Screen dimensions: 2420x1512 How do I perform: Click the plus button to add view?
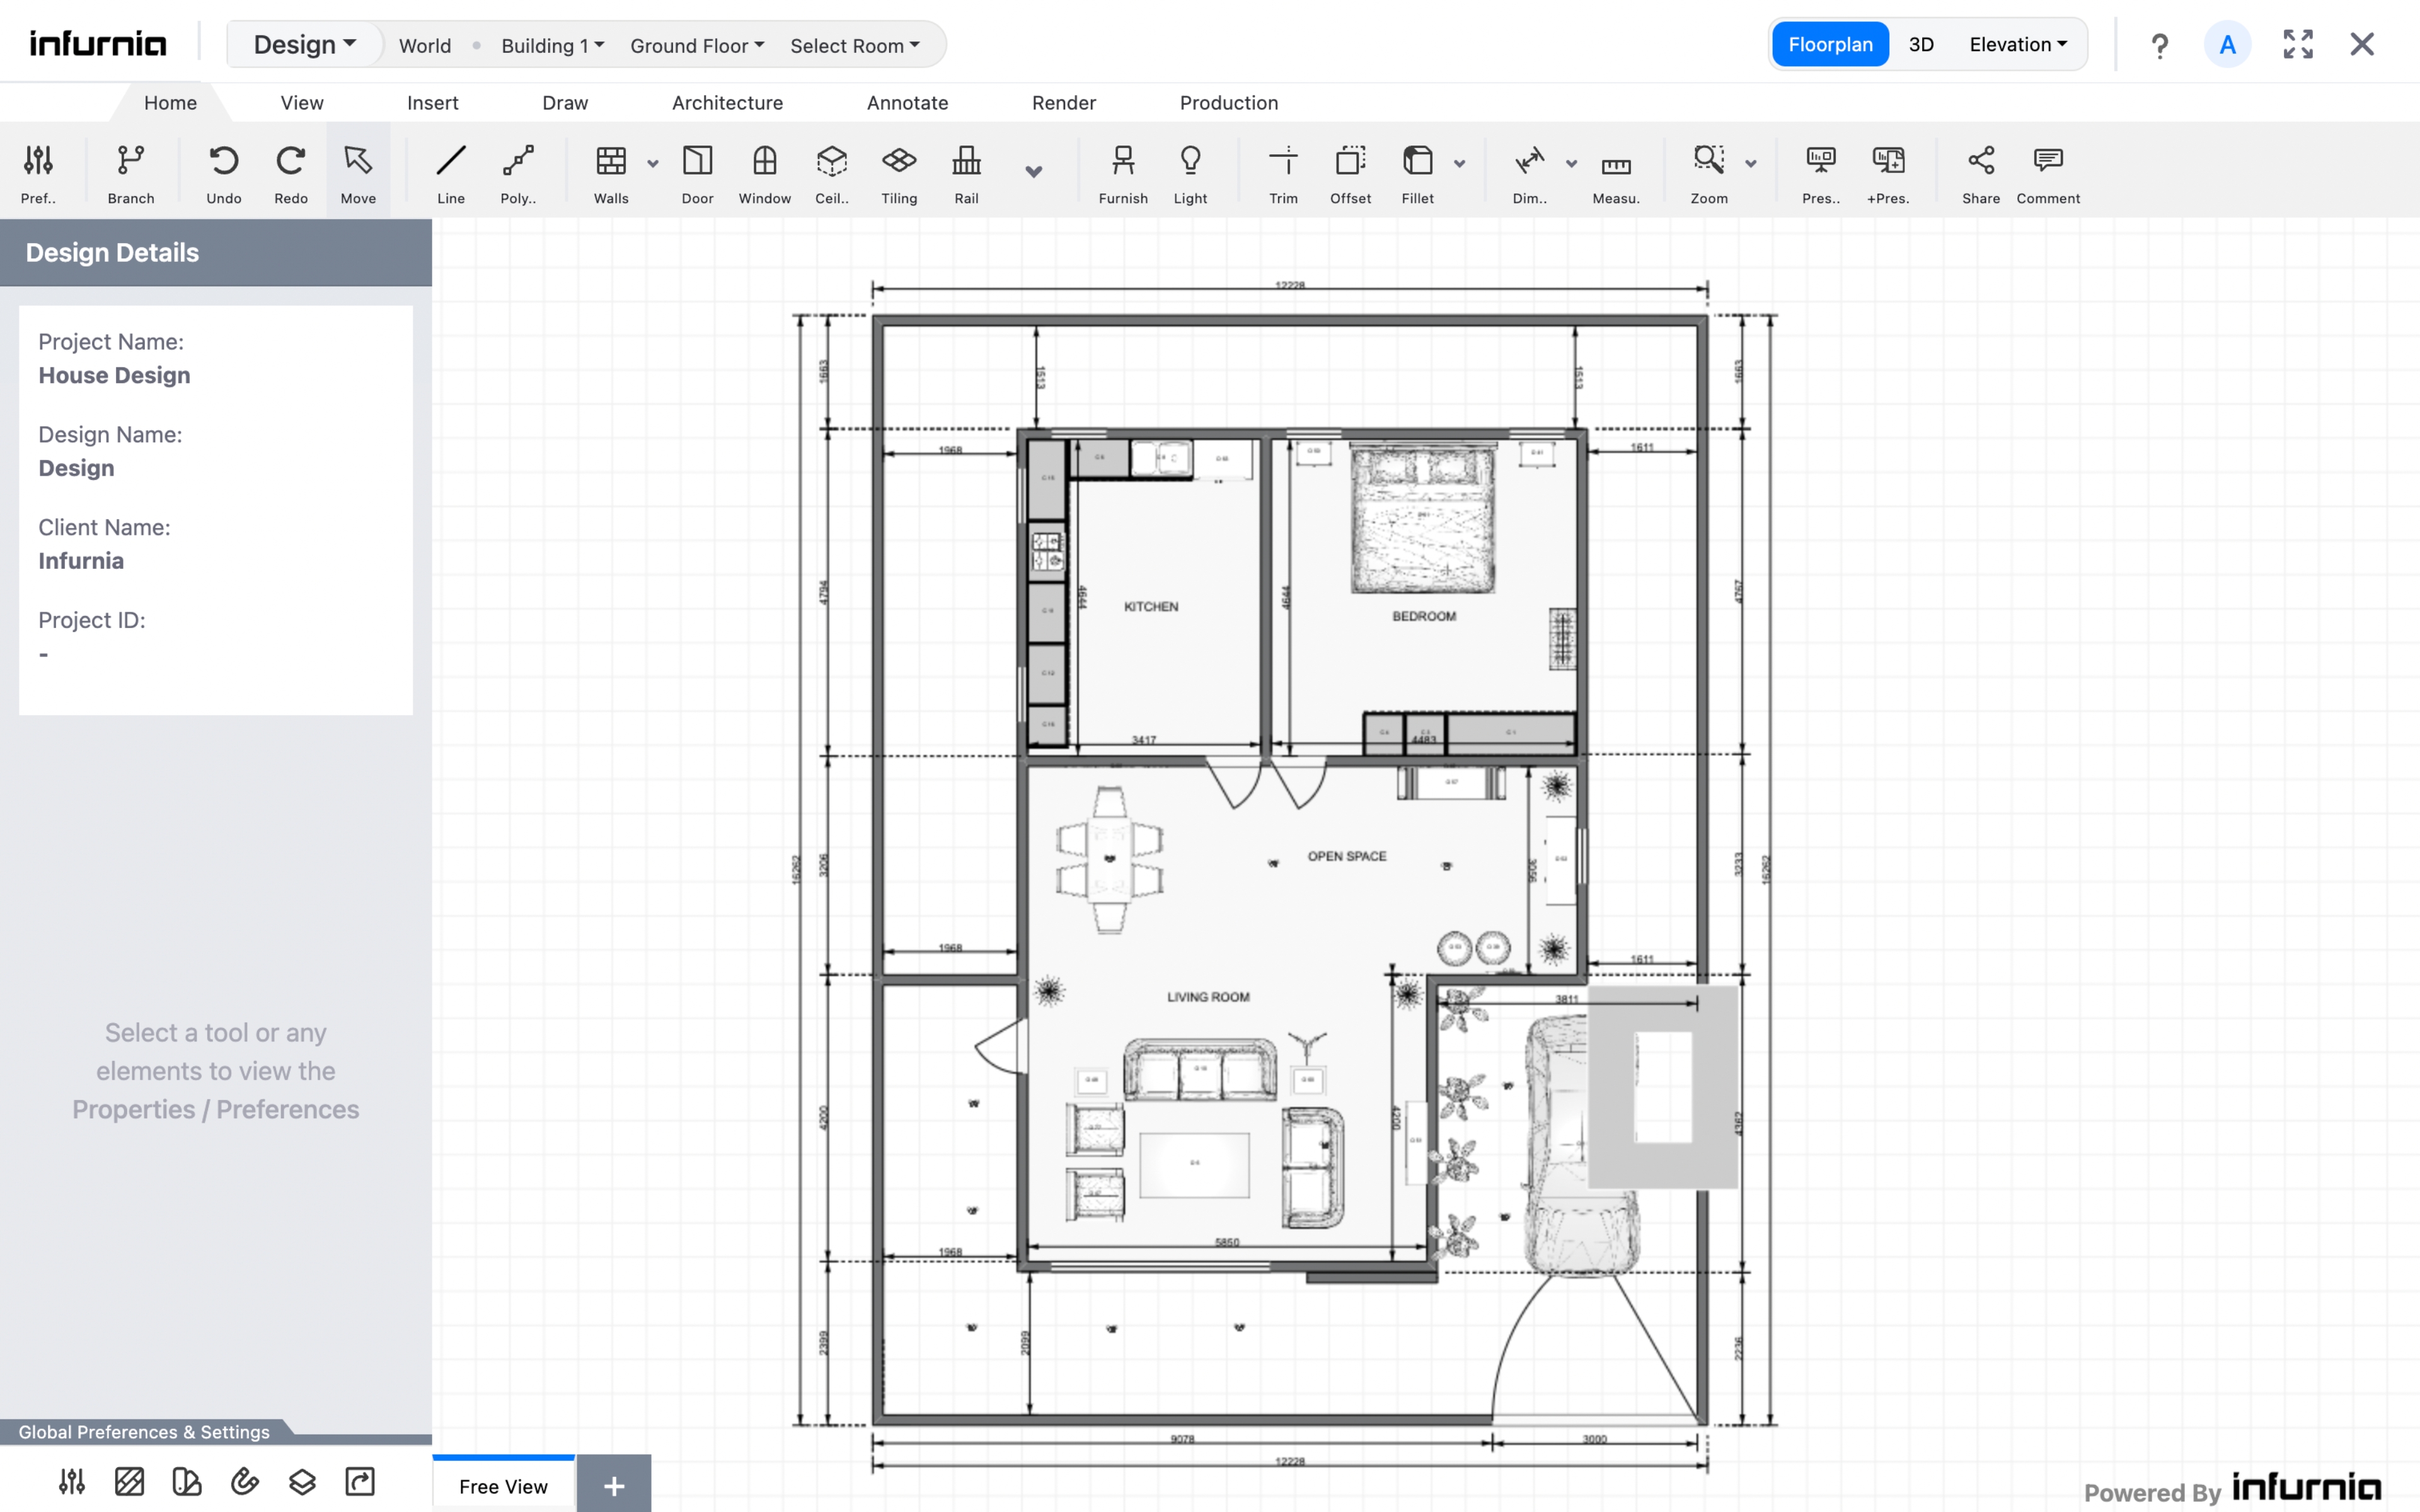(614, 1485)
